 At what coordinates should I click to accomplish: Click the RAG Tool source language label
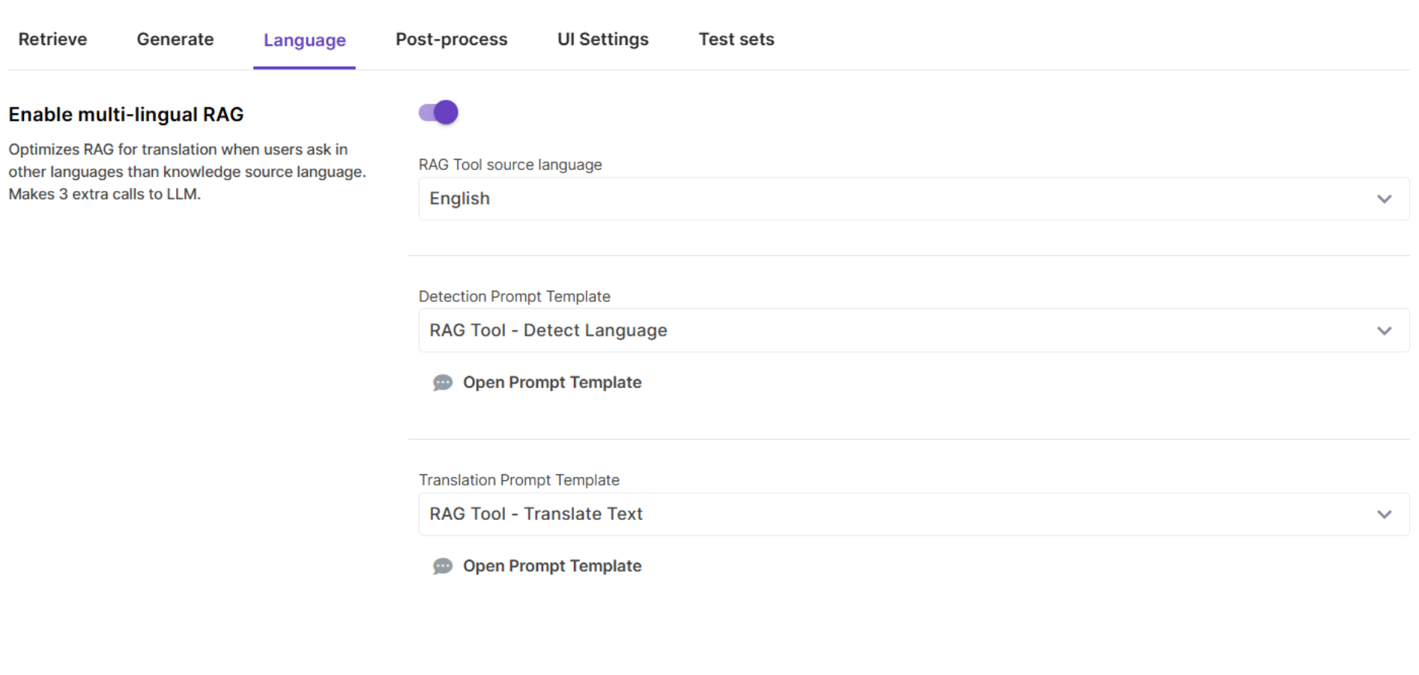point(509,165)
